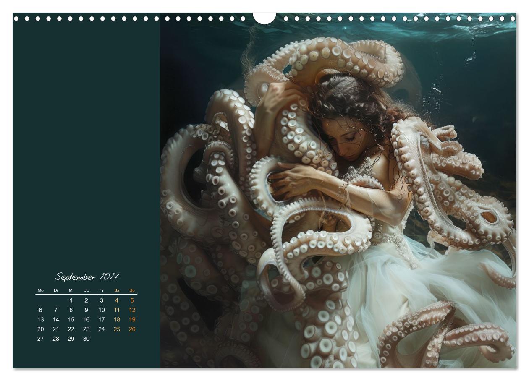Select date 9 in the calendar
This screenshot has width=529, height=381.
point(86,310)
